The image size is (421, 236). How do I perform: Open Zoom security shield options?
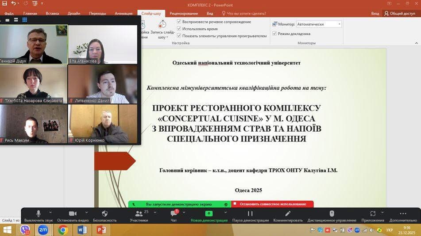[105, 214]
